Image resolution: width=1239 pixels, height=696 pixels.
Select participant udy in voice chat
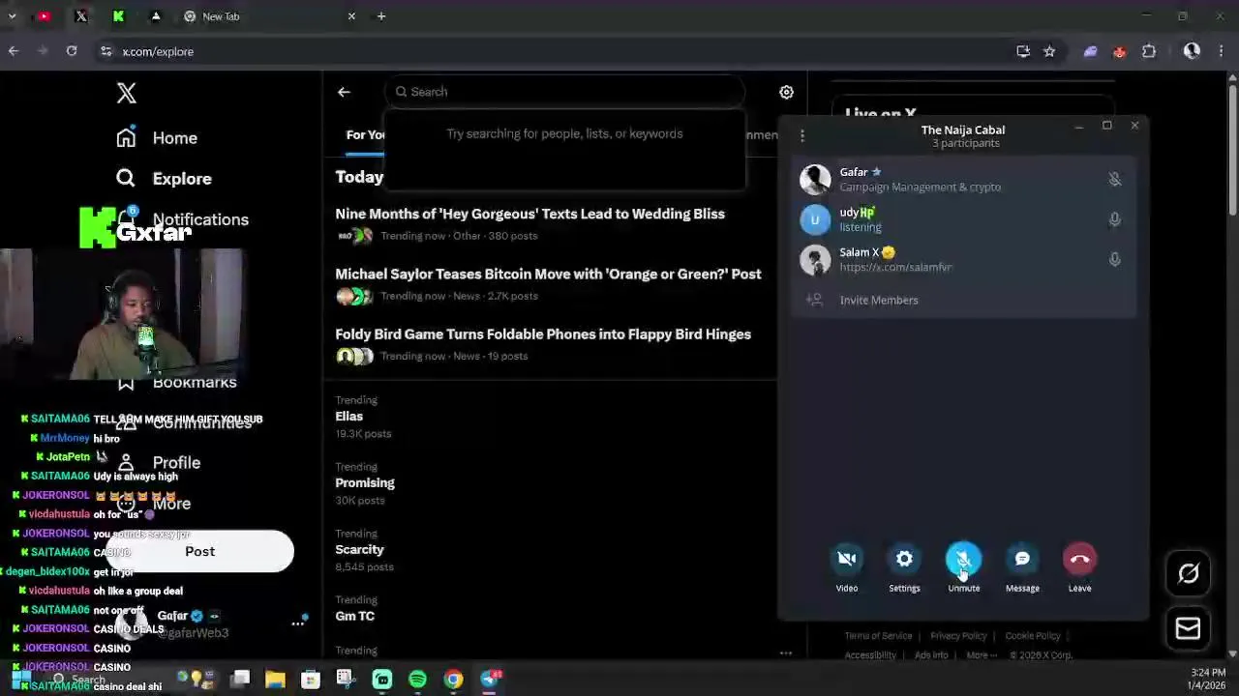963,219
